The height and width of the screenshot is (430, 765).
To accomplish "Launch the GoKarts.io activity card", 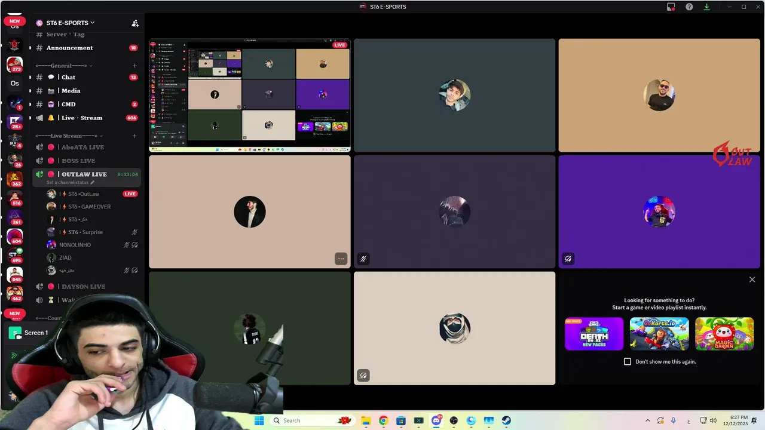I will pos(659,334).
